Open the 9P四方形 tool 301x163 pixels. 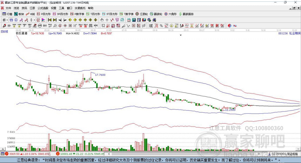[x=61, y=14]
